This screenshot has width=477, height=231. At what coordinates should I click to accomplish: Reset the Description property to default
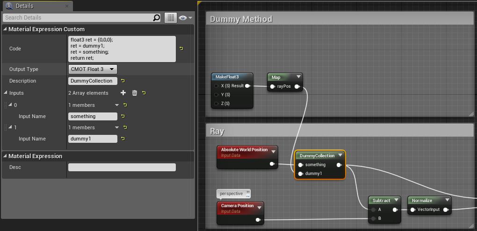(x=123, y=81)
